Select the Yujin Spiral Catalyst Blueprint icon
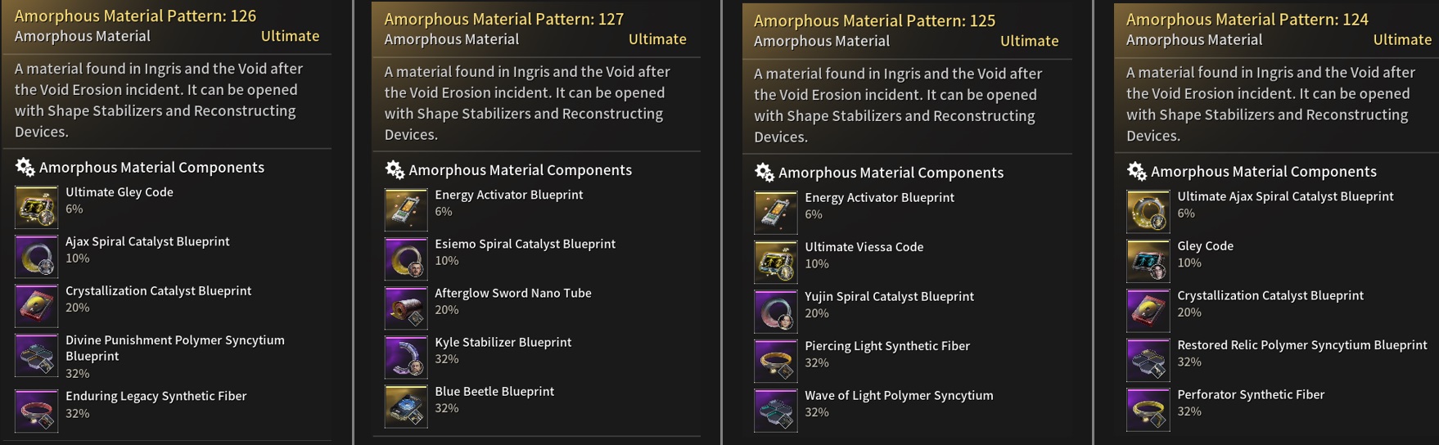This screenshot has height=445, width=1439. point(775,311)
